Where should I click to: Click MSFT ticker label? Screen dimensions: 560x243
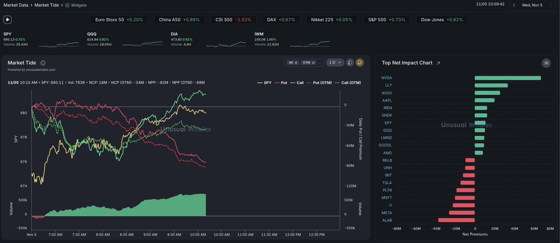tap(387, 198)
